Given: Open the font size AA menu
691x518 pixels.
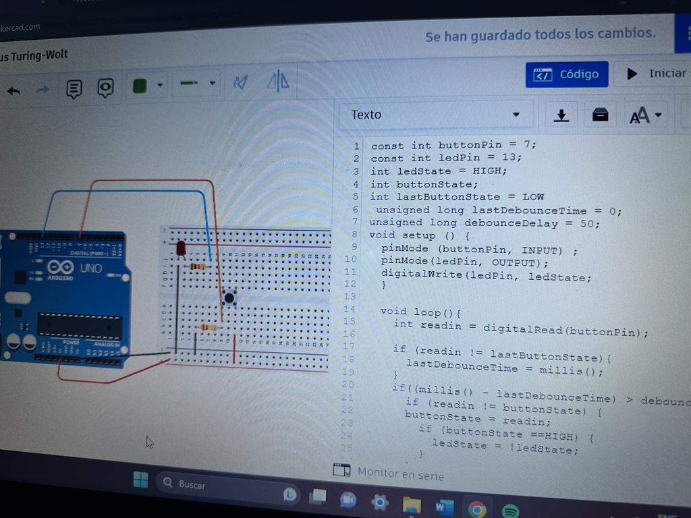Looking at the screenshot, I should pos(646,116).
